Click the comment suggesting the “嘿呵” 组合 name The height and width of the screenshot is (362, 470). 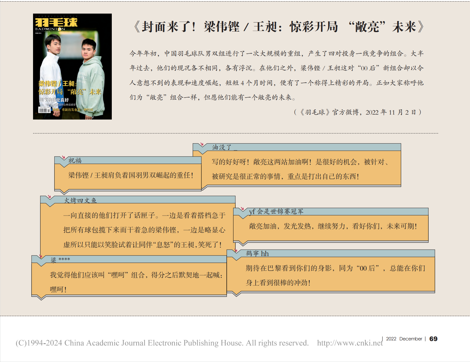pos(136,282)
